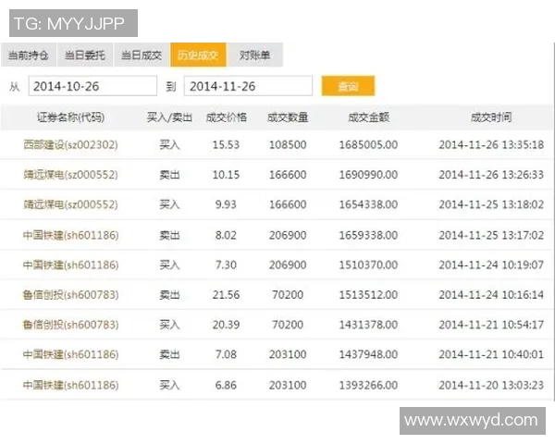
Task: Open the 西部建设(sz002302) stock link
Action: (70, 145)
